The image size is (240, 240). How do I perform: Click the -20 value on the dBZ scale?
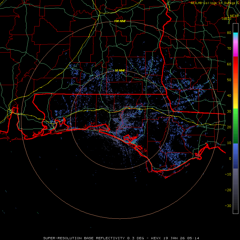tap(228, 190)
